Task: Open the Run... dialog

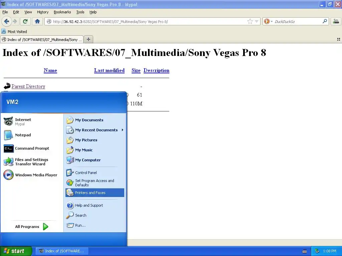Action: tap(95, 225)
